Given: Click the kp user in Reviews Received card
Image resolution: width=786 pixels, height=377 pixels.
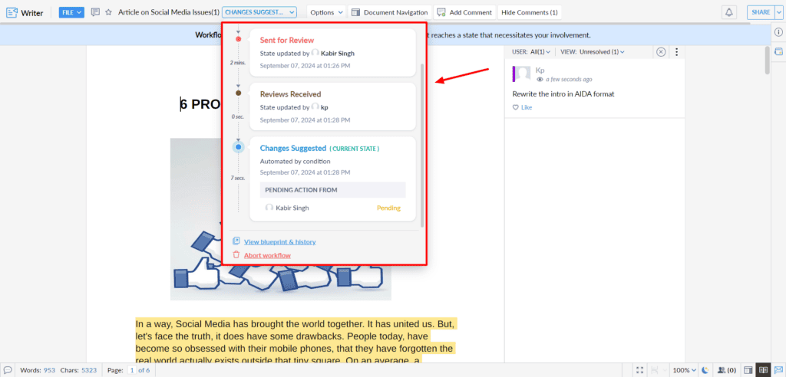Looking at the screenshot, I should 325,107.
